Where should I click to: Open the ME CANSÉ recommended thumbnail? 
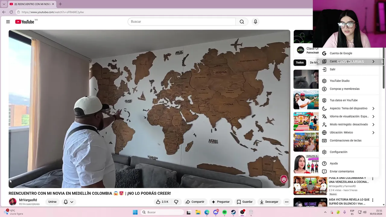click(310, 202)
